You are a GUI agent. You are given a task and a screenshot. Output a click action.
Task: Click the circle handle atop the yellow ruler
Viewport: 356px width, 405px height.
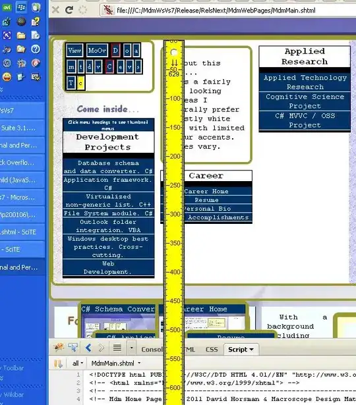click(174, 53)
